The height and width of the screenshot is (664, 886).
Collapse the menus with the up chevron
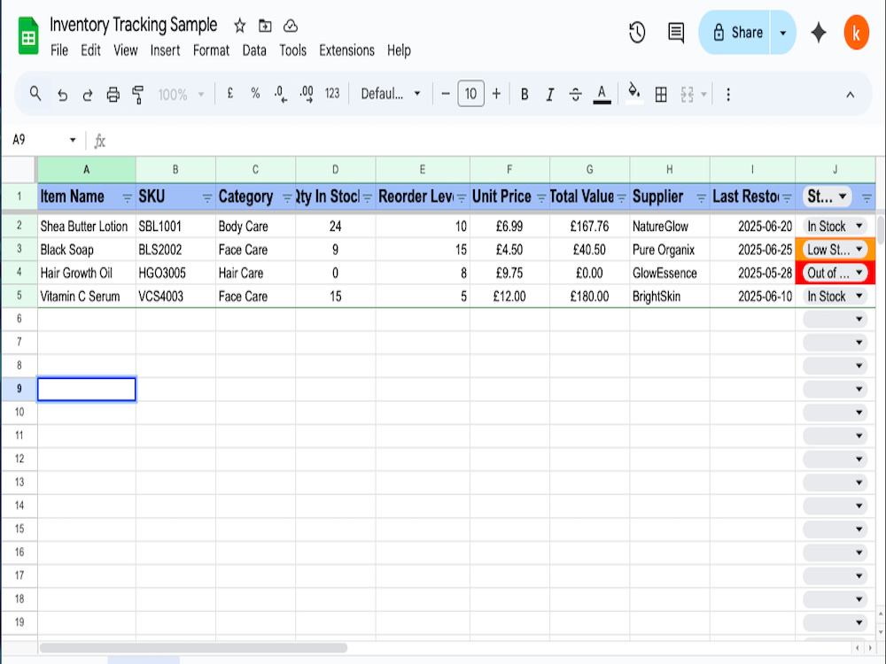tap(850, 95)
